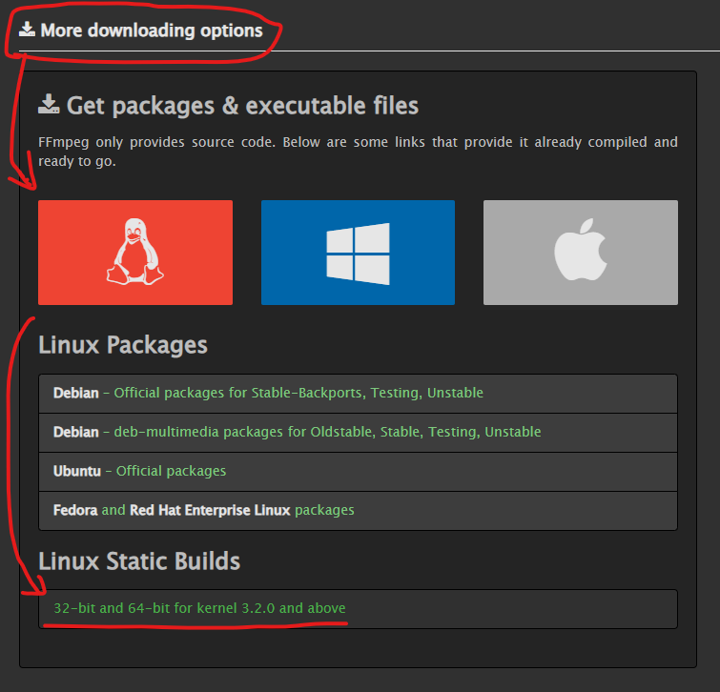Screen dimensions: 720x692
Task: Click the FFmpeg only provides source code paragraph
Action: point(358,152)
